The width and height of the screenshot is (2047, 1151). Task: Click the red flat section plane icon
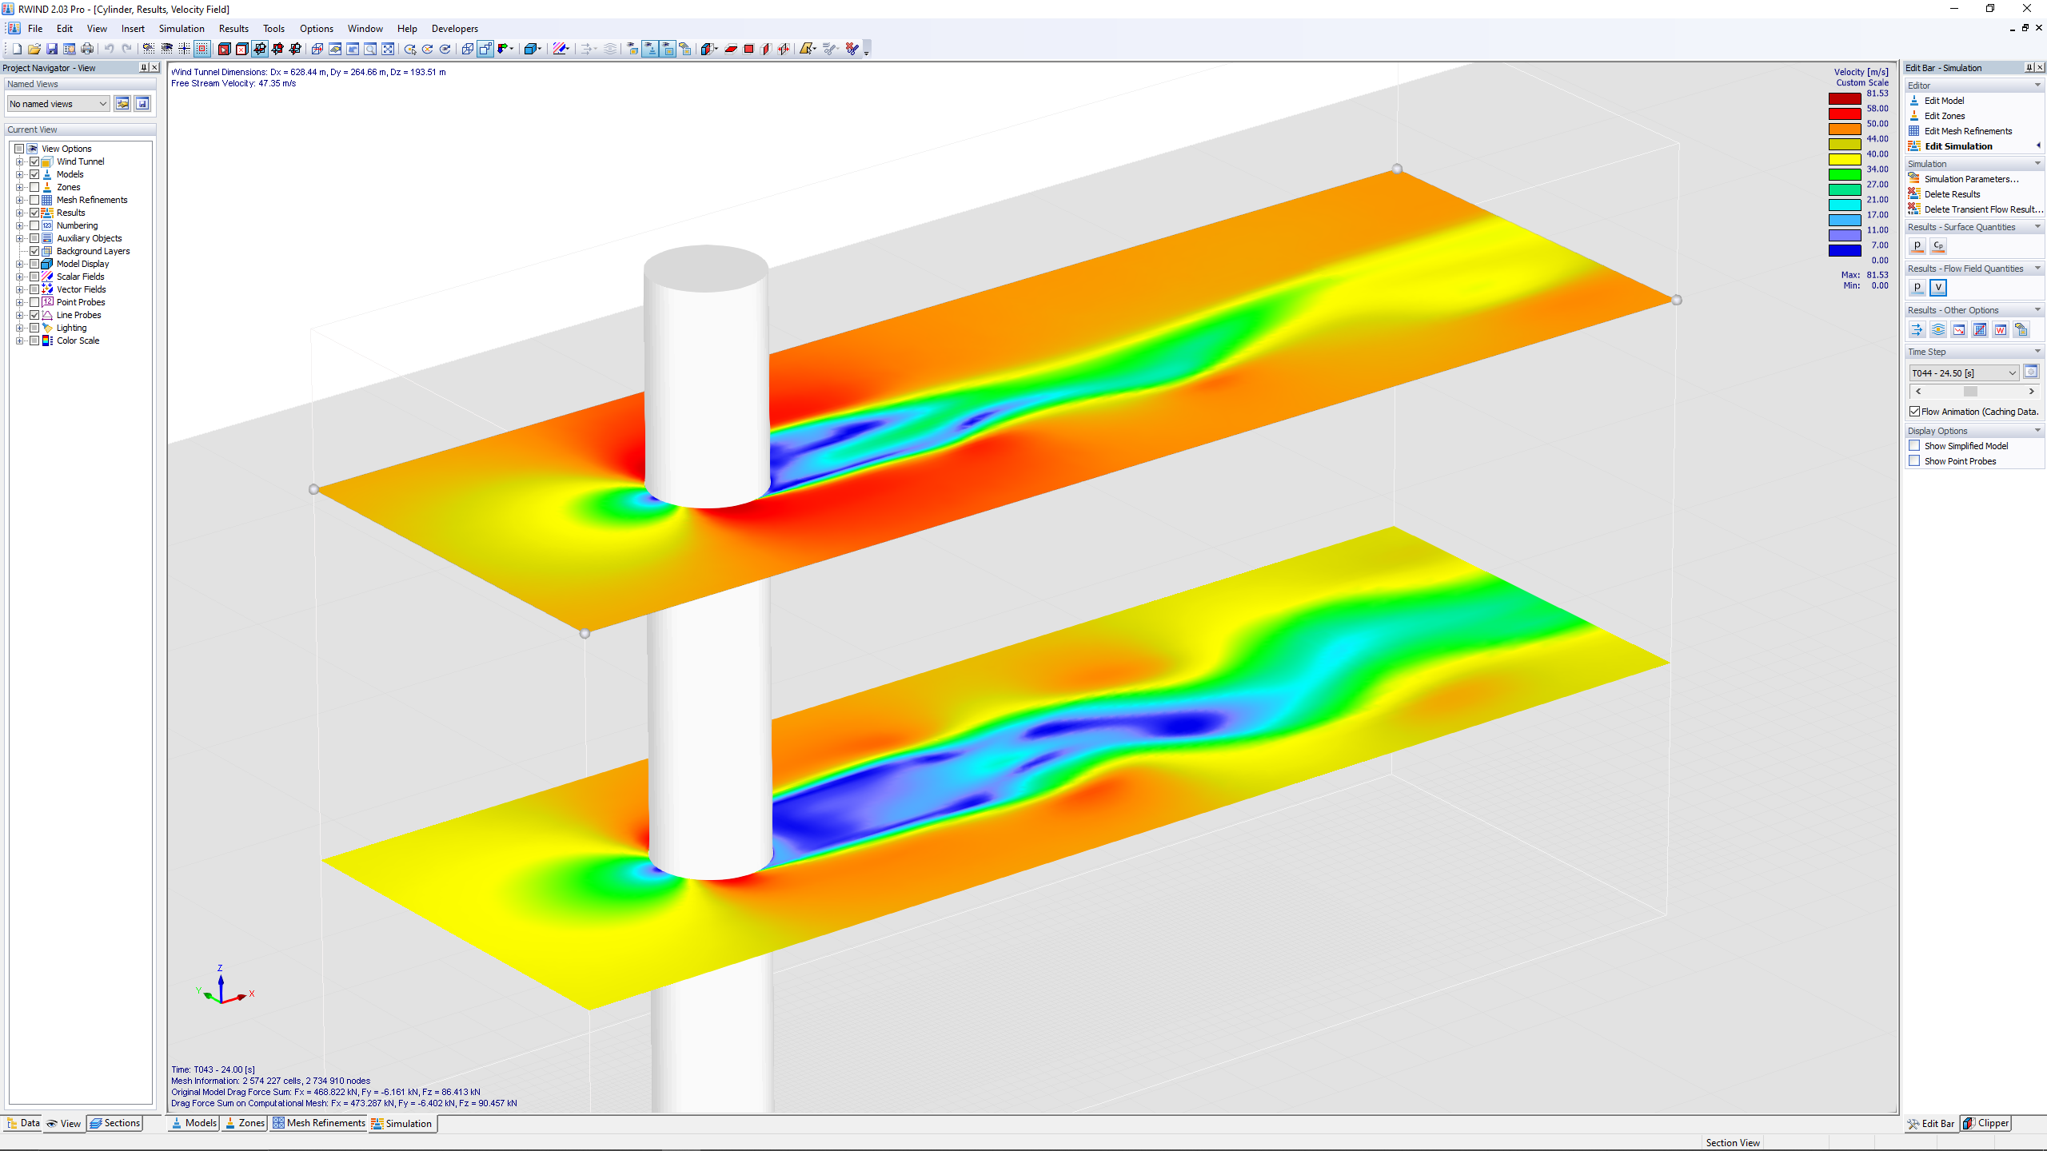tap(731, 50)
